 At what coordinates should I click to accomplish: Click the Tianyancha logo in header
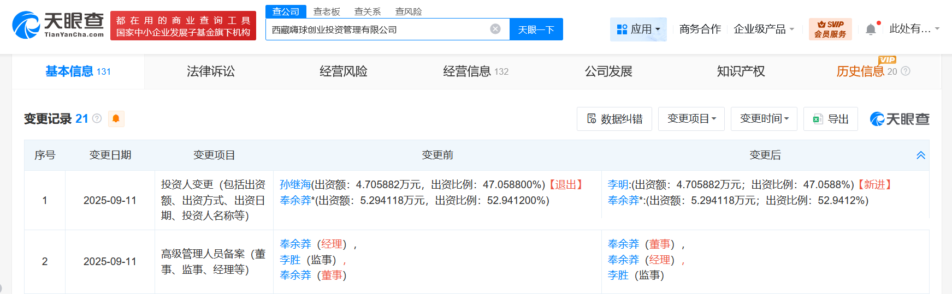pyautogui.click(x=58, y=25)
